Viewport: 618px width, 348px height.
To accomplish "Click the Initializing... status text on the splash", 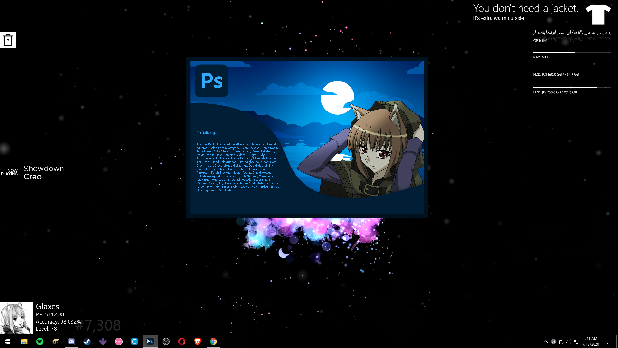I will coord(208,133).
